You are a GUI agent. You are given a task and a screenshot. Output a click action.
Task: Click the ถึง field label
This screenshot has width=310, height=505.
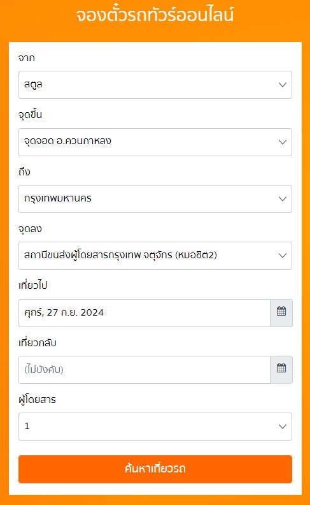pyautogui.click(x=24, y=172)
